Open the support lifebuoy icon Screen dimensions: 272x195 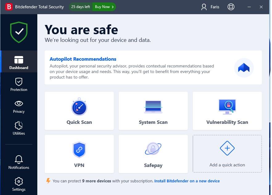(231, 7)
